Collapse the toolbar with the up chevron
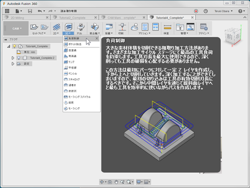The height and width of the screenshot is (188, 250). [245, 17]
